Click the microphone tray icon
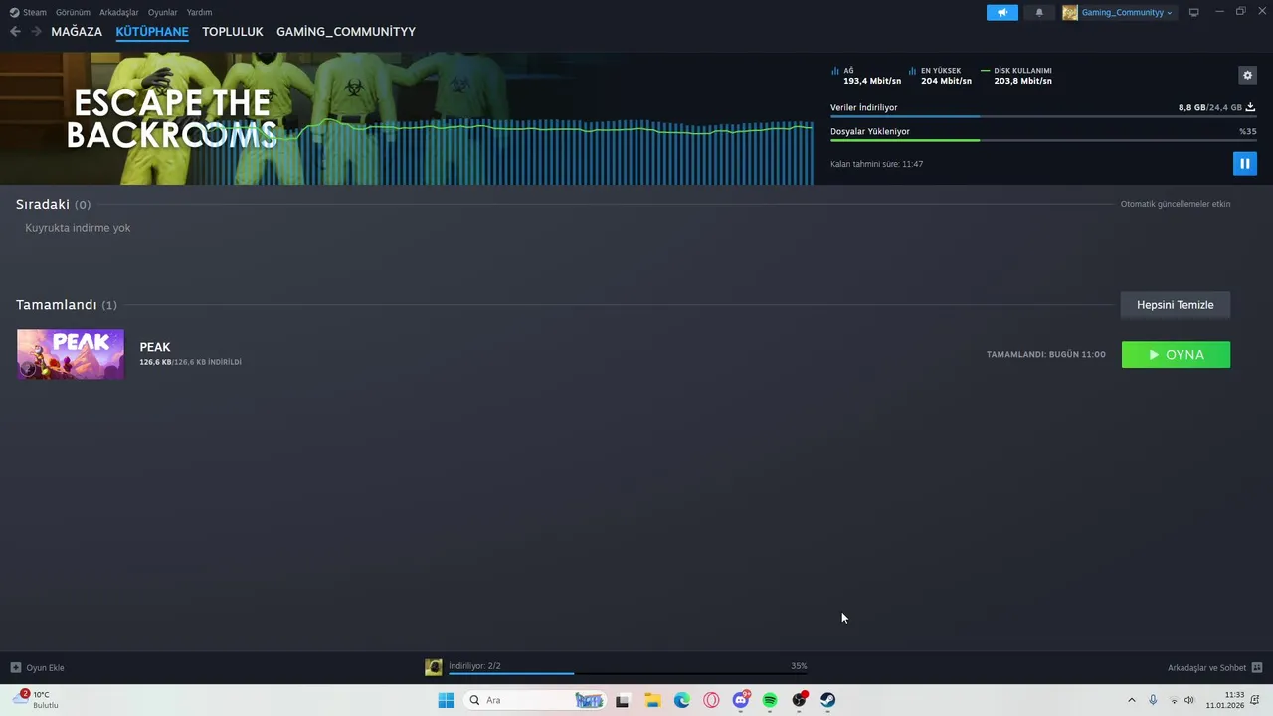 pyautogui.click(x=1153, y=700)
